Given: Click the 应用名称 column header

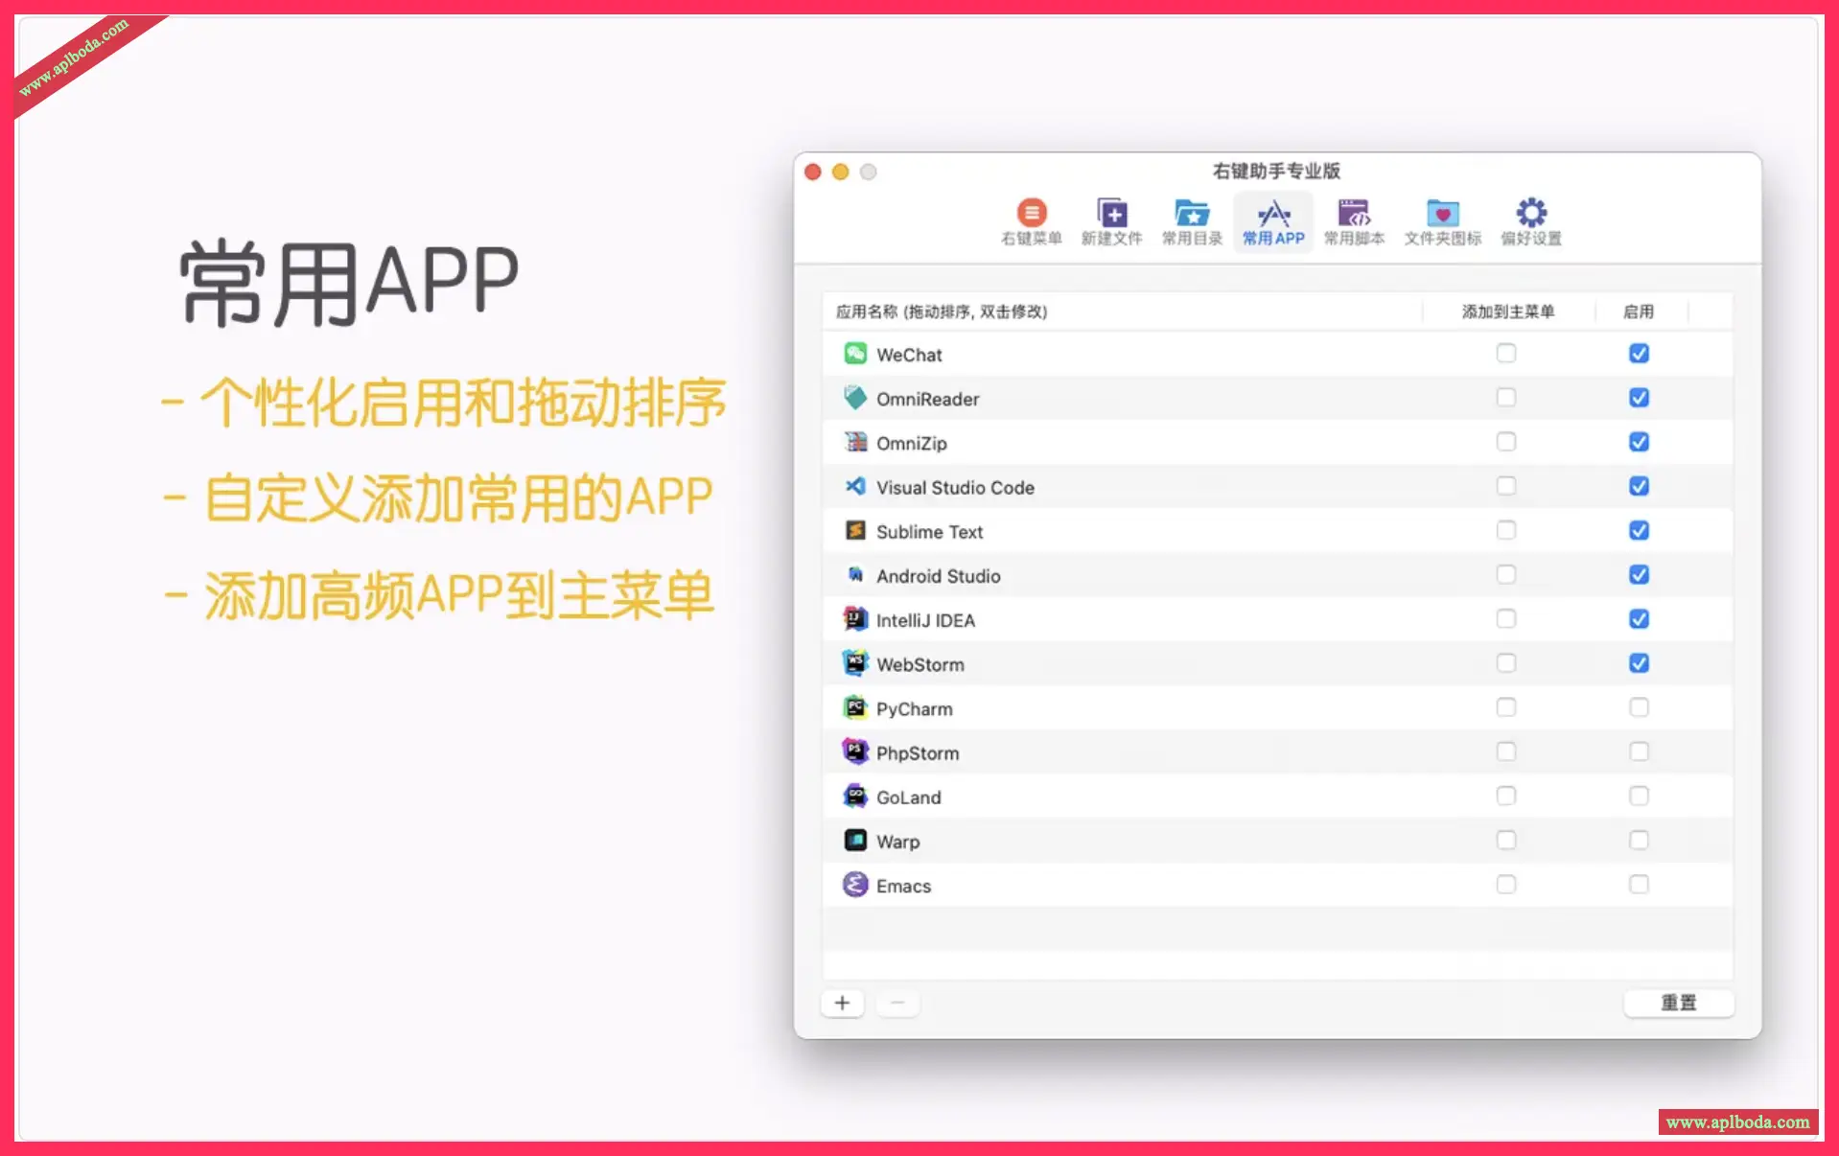Looking at the screenshot, I should click(941, 312).
